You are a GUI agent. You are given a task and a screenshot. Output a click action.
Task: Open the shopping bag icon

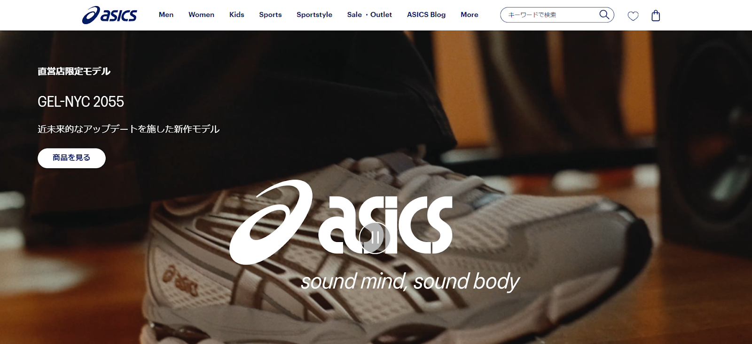click(656, 16)
